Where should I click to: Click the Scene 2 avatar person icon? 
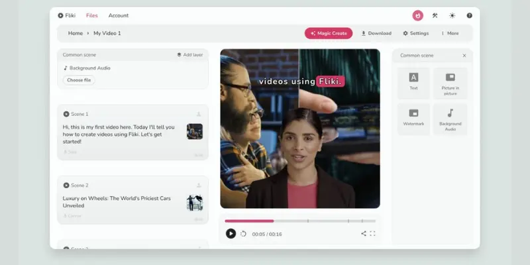tap(199, 185)
